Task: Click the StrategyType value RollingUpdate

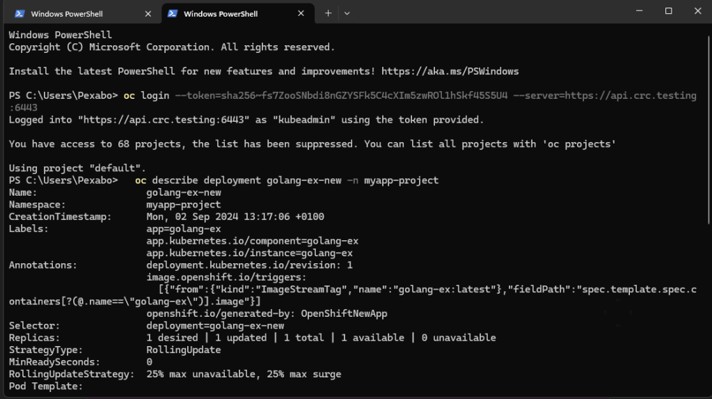Action: click(x=184, y=350)
